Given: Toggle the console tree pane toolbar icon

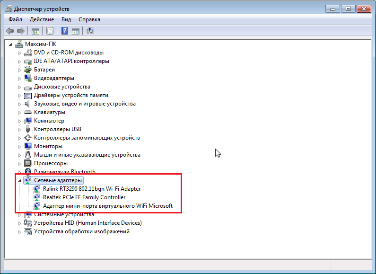Looking at the screenshot, I should pyautogui.click(x=35, y=31).
